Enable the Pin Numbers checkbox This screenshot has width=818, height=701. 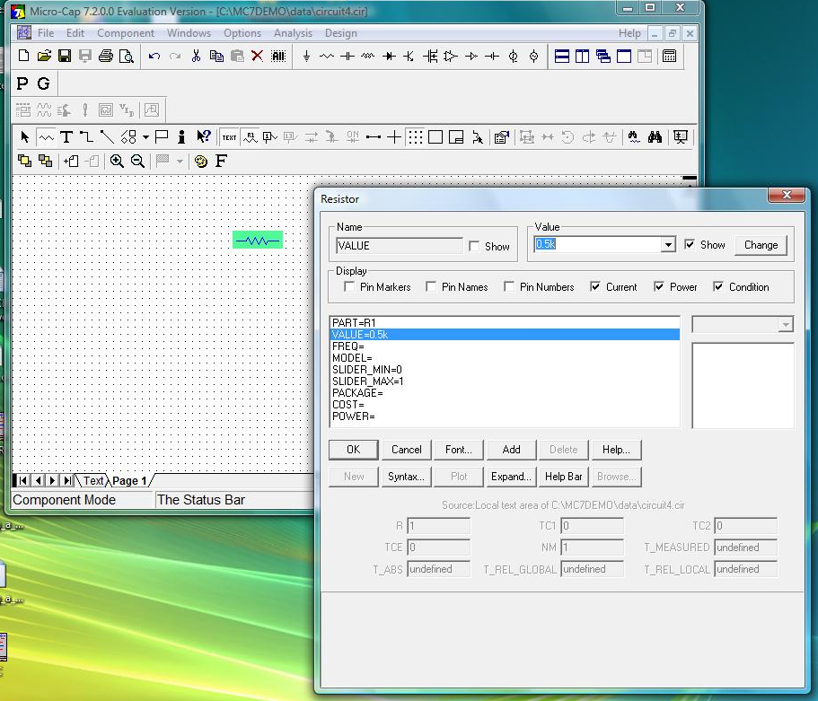(x=509, y=287)
